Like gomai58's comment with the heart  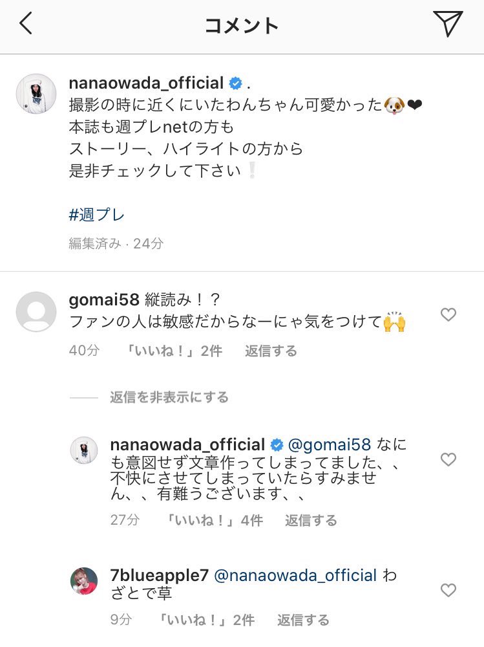pyautogui.click(x=448, y=315)
